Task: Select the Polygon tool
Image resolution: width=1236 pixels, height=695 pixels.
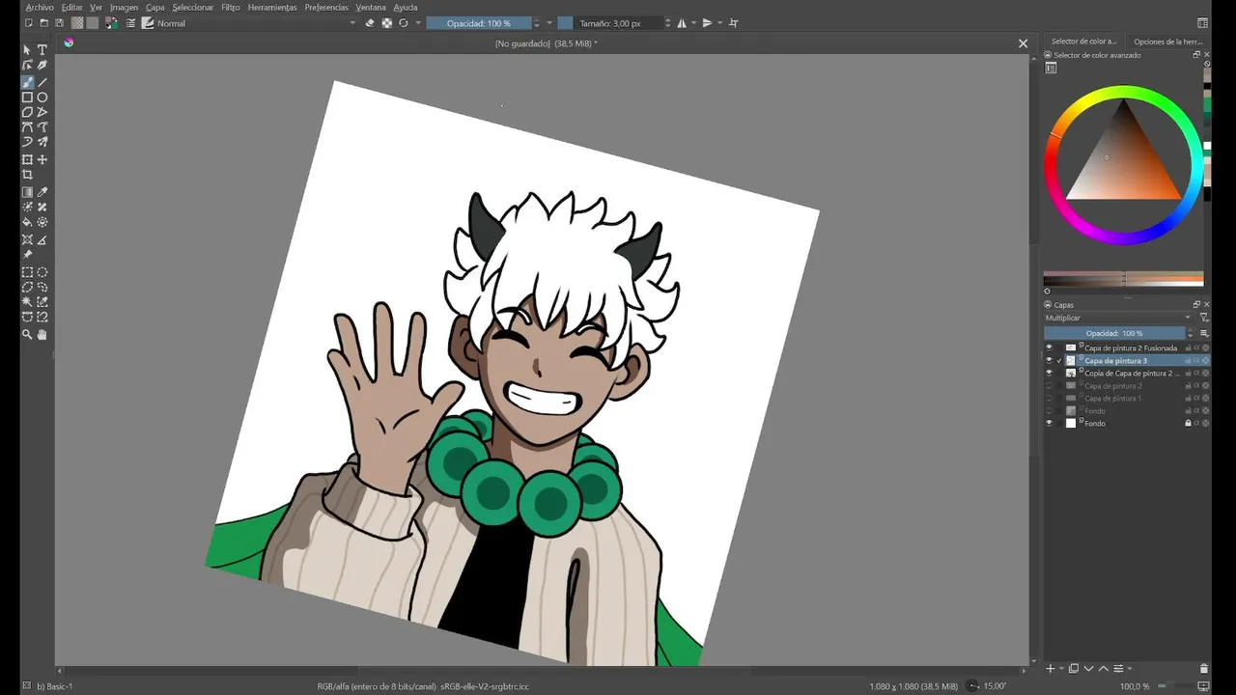Action: pyautogui.click(x=27, y=112)
